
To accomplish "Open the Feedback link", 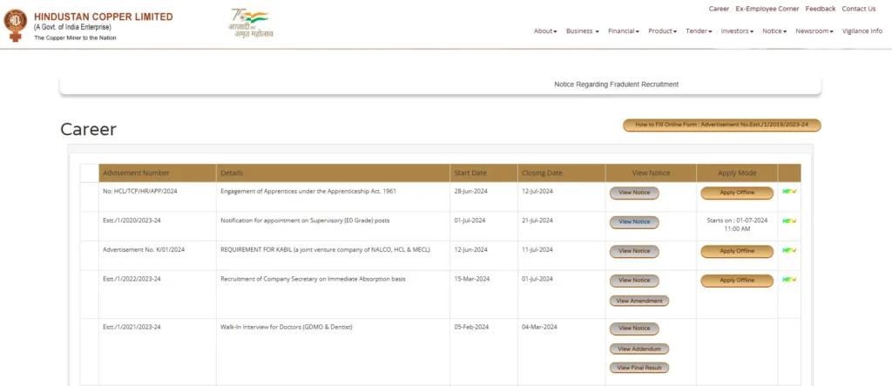I will pyautogui.click(x=821, y=9).
